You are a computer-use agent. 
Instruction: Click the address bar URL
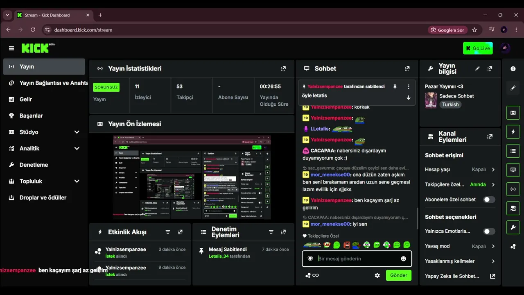coord(83,30)
